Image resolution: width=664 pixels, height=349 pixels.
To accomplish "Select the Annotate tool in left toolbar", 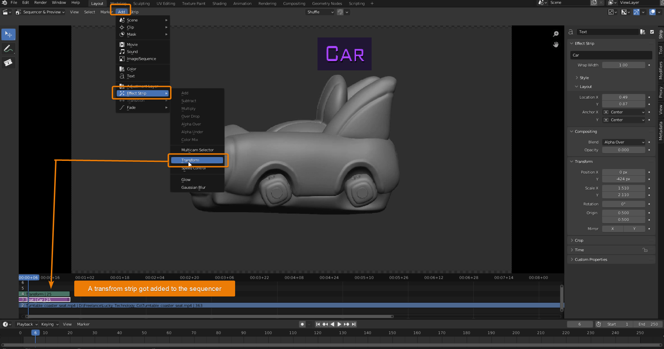I will [8, 48].
